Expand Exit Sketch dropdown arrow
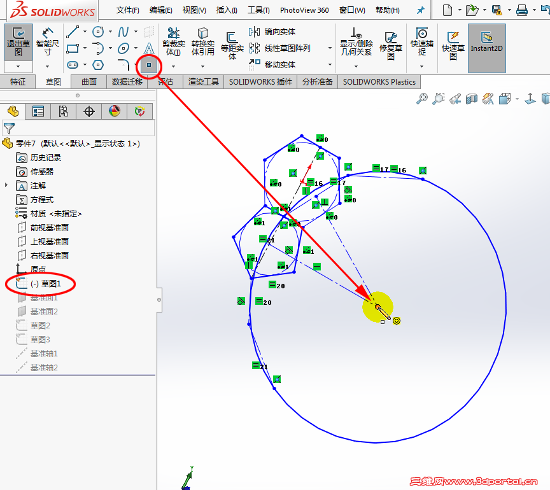This screenshot has height=490, width=550. 18,66
